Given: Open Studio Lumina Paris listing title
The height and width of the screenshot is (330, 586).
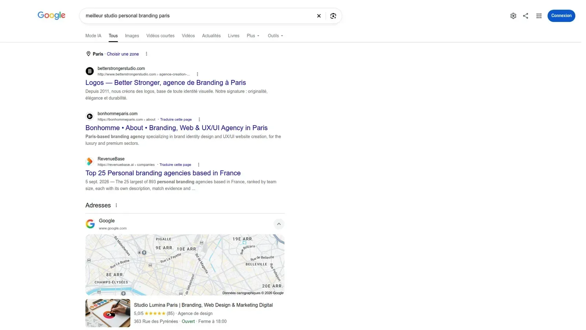Looking at the screenshot, I should [x=203, y=305].
